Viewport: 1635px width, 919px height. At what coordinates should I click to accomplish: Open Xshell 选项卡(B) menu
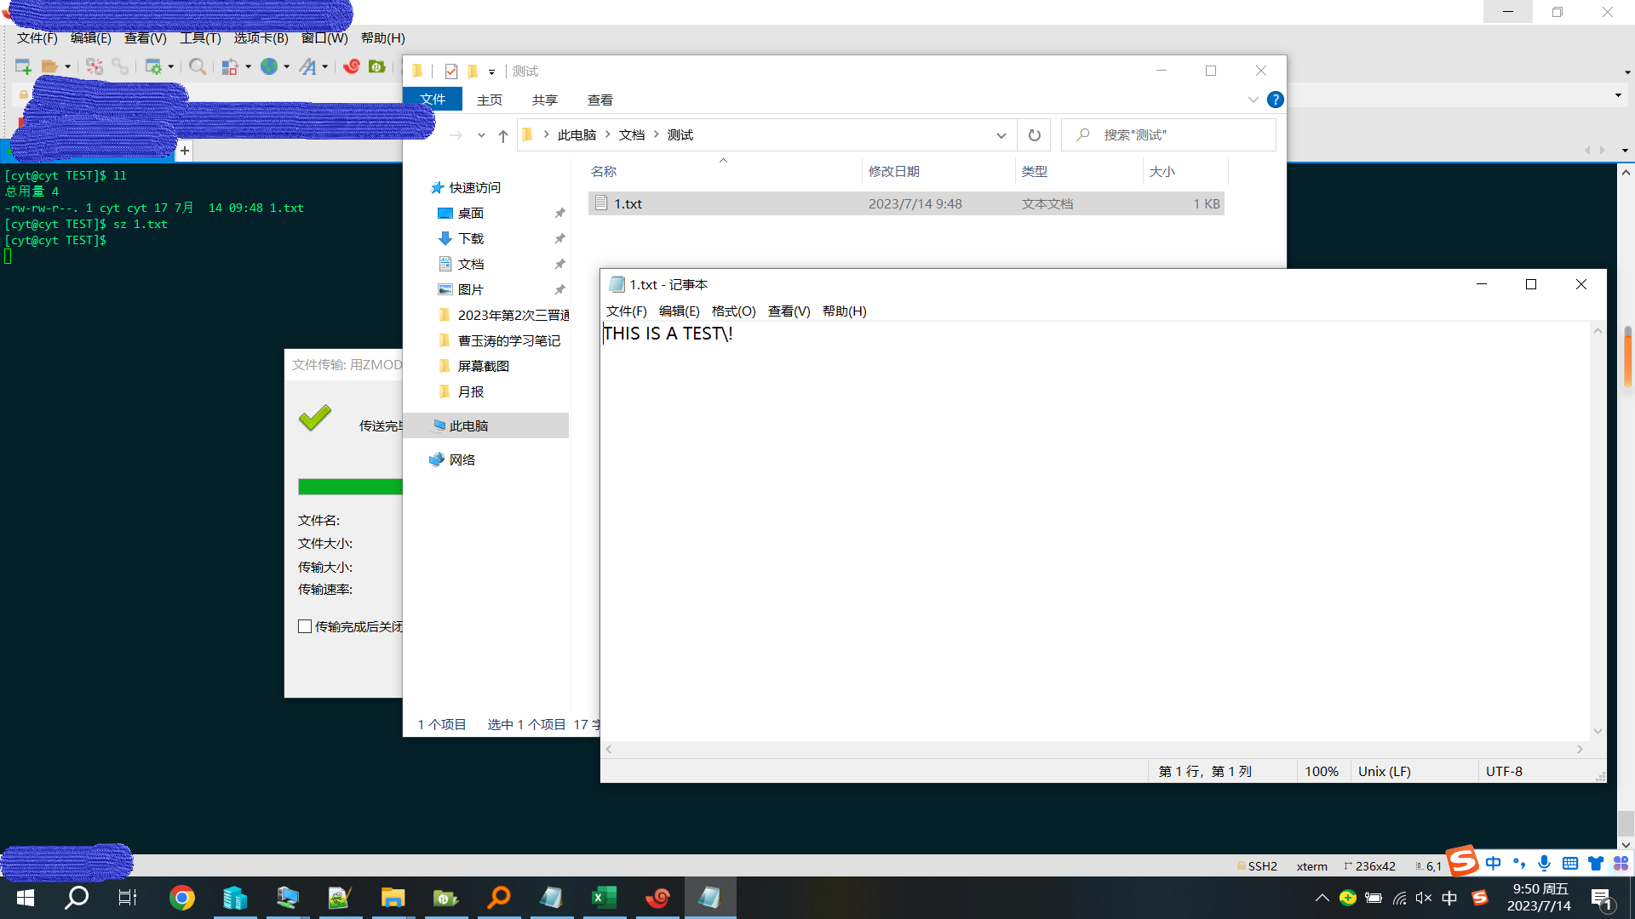point(261,38)
